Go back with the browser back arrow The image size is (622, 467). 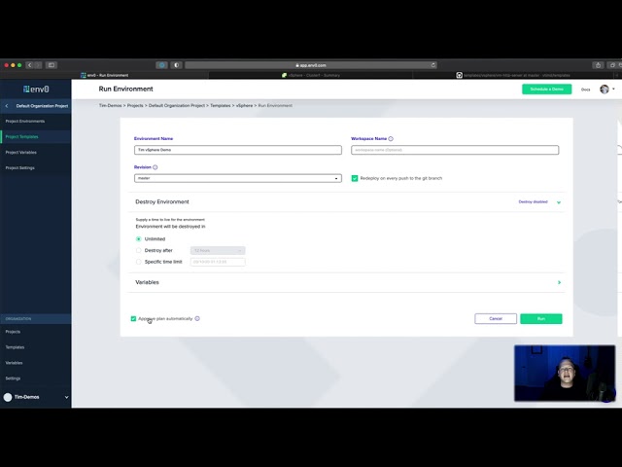(x=30, y=65)
